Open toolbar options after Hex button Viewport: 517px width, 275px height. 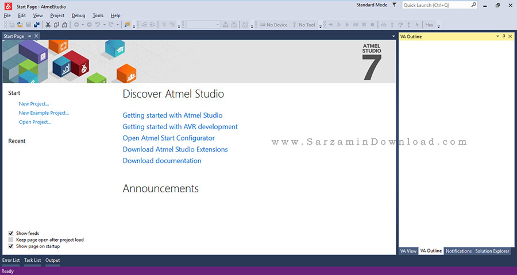[x=438, y=26]
